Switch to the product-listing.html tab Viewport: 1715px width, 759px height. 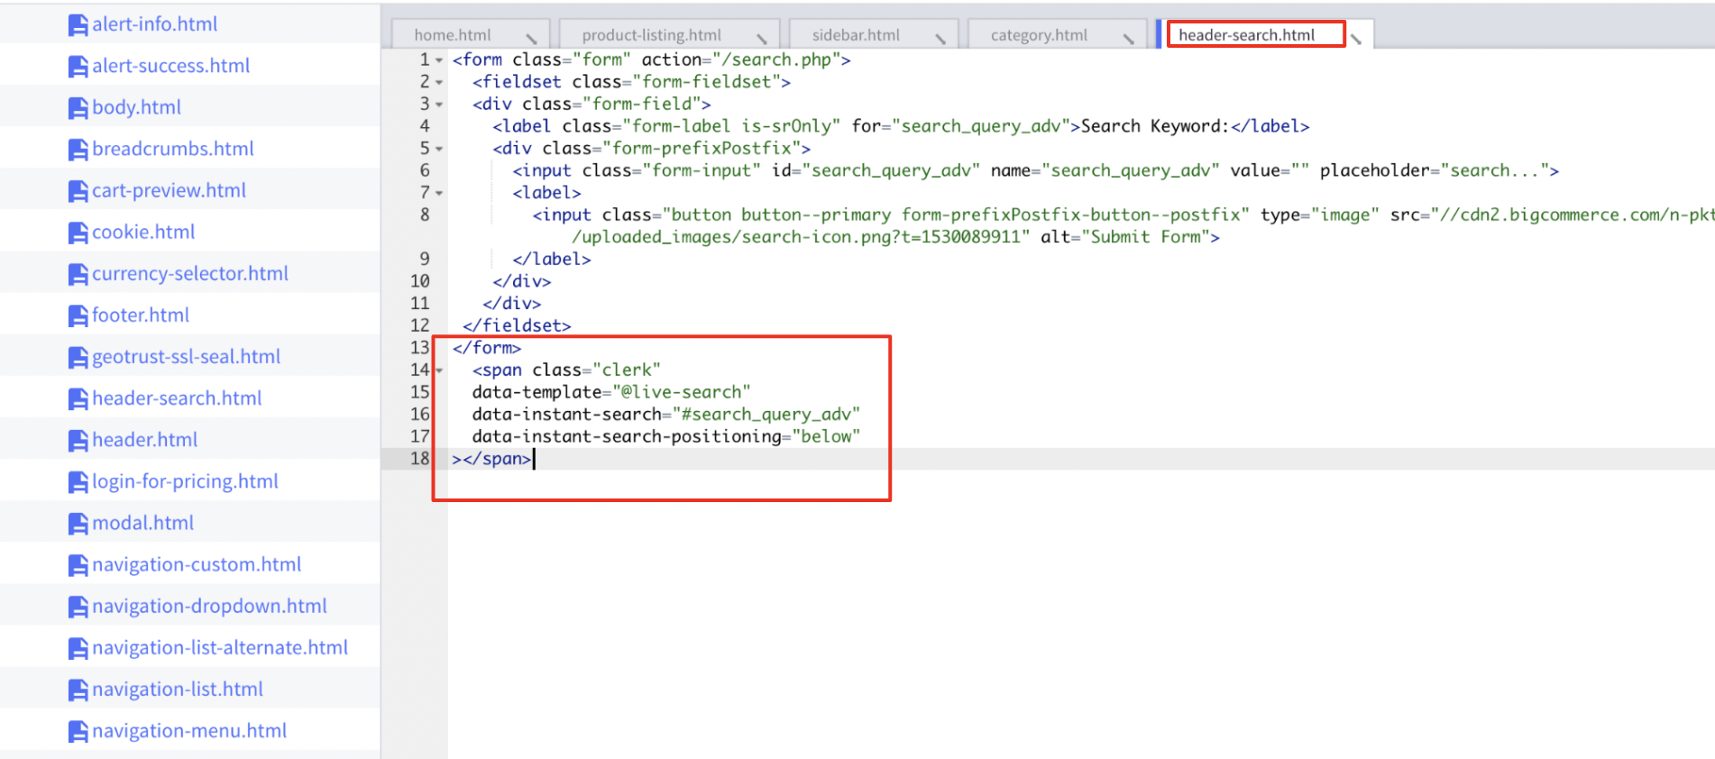[651, 35]
